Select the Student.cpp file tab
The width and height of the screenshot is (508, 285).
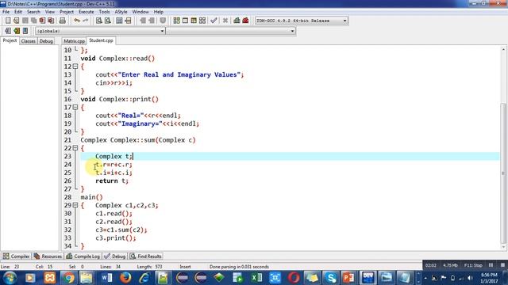point(101,40)
